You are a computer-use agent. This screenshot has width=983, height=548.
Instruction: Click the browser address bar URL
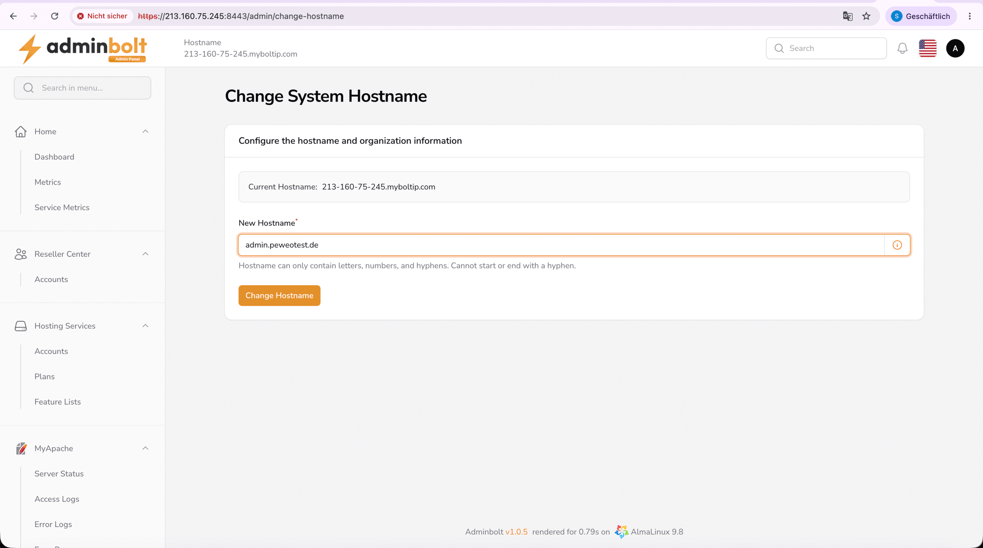[x=241, y=16]
